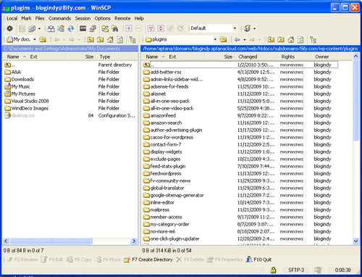
Task: Click remote panel scroll down arrow
Action: (355, 241)
